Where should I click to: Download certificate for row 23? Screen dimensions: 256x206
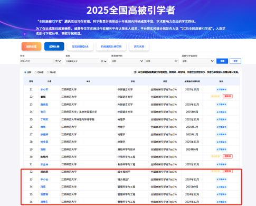(x=221, y=105)
